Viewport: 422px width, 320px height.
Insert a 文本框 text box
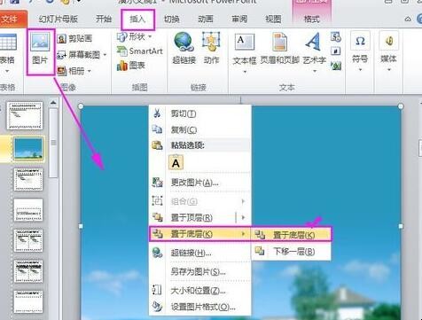click(x=245, y=49)
